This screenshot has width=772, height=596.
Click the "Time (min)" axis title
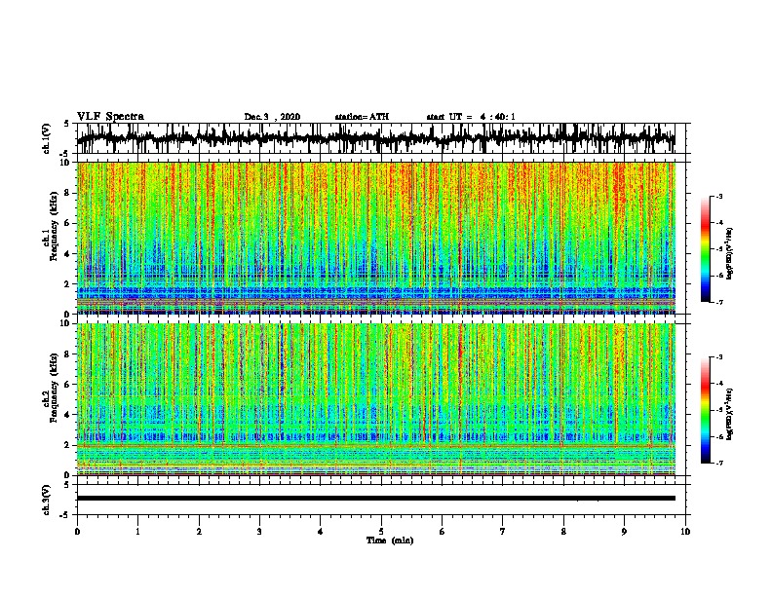390,540
